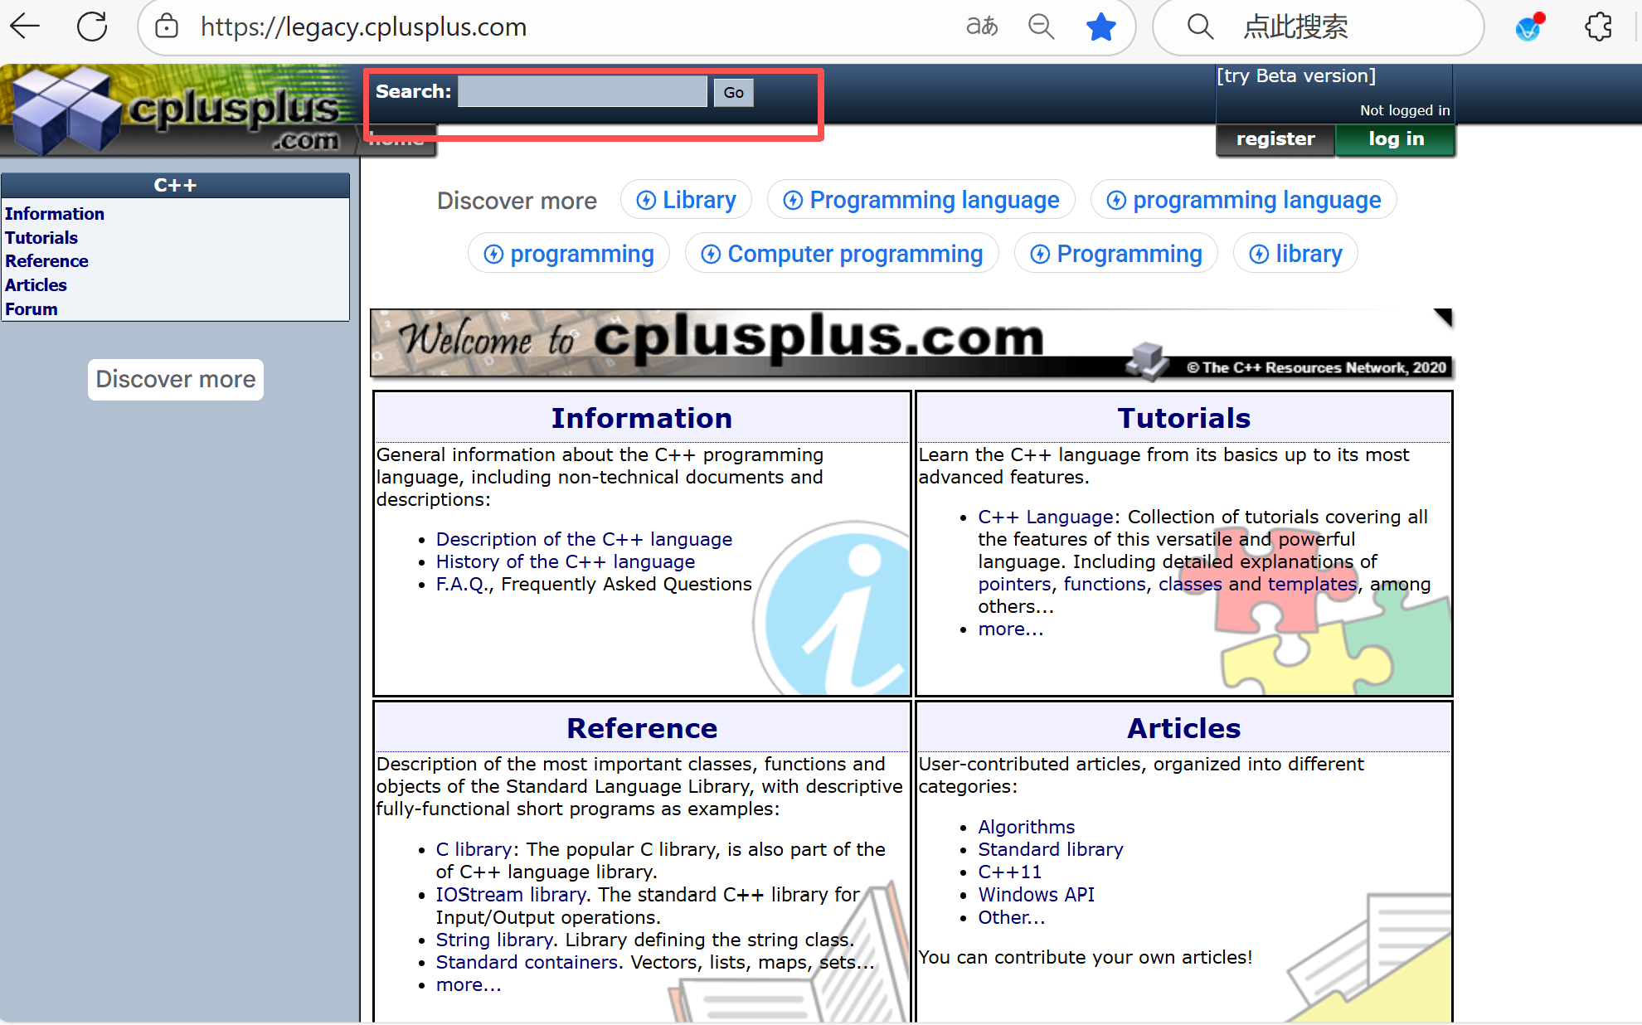Click the site Search input field
Screen dimensions: 1642x1025
[x=582, y=91]
